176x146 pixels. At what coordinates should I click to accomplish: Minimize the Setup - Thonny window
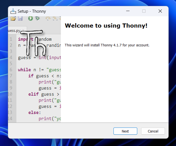coord(128,11)
